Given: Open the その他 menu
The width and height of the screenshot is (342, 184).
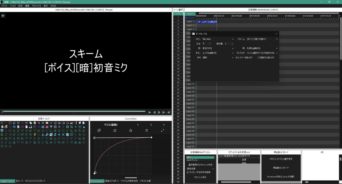Looking at the screenshot, I should click(53, 6).
